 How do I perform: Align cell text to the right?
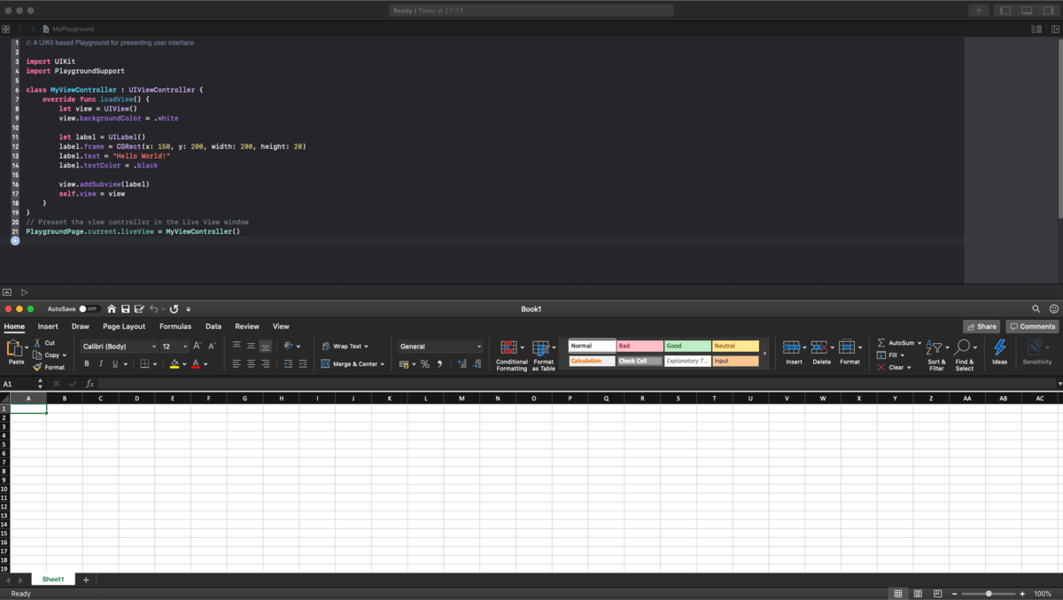[x=265, y=364]
